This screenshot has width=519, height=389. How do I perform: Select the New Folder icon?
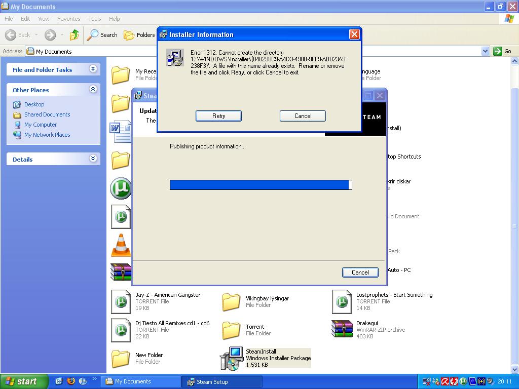[120, 359]
